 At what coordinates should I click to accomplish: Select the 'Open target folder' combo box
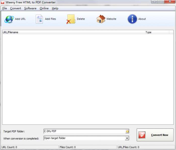86,138
